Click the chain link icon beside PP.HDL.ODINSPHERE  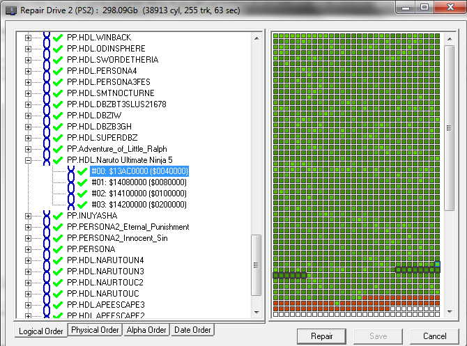[47, 49]
